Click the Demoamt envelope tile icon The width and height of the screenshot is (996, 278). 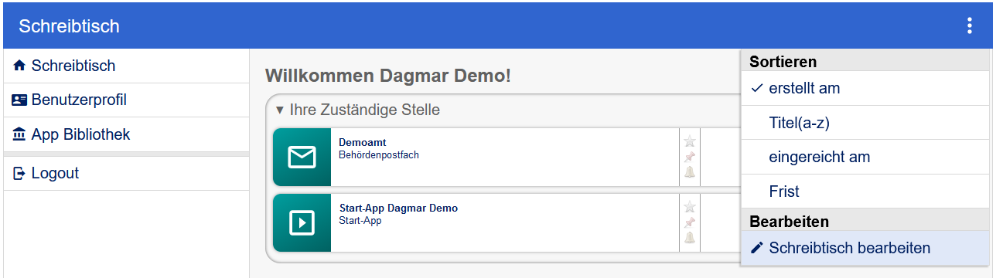coord(302,158)
